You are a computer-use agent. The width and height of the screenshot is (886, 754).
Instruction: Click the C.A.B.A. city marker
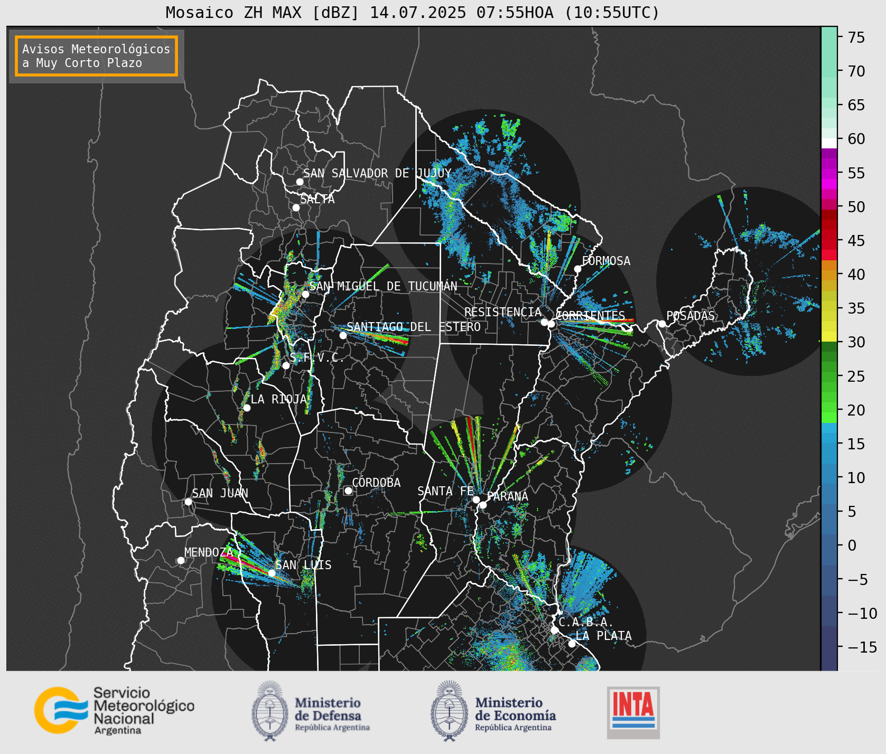(x=554, y=630)
